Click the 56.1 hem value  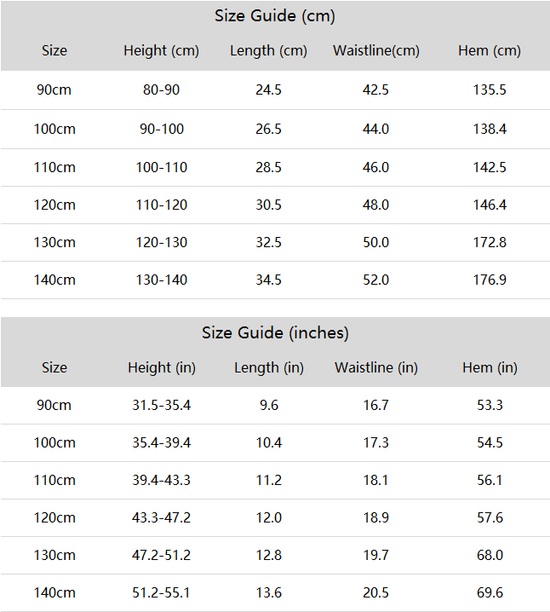click(x=490, y=480)
